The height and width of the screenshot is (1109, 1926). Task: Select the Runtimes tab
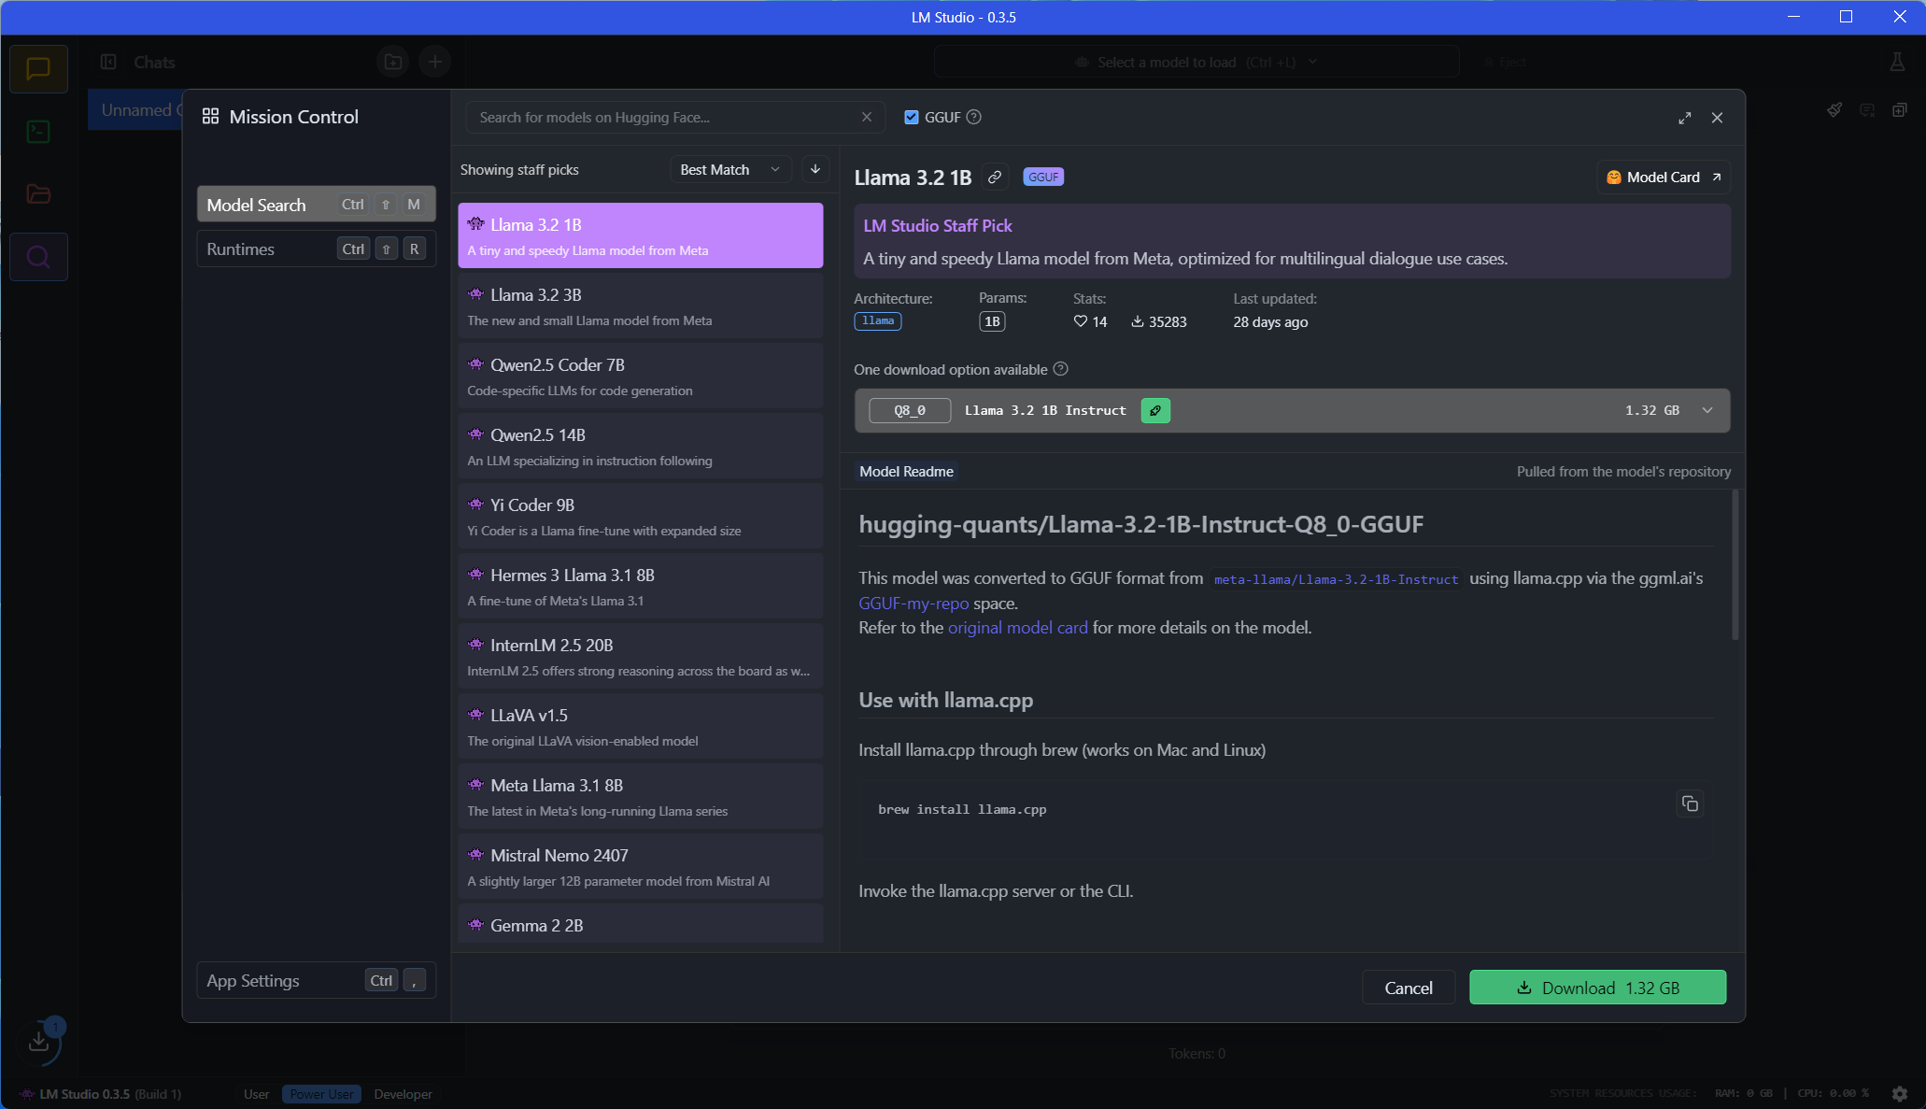point(316,249)
